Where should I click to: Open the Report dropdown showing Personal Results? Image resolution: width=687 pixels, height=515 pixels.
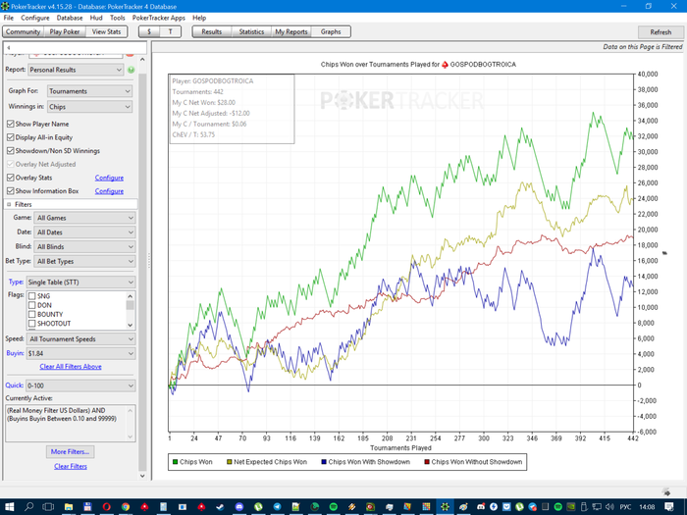coord(76,70)
